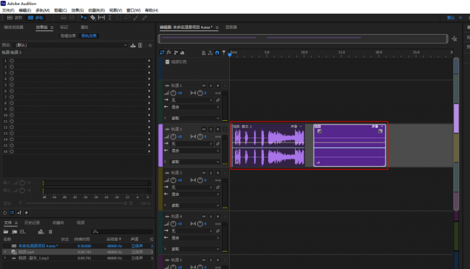Image resolution: width=470 pixels, height=269 pixels.
Task: Sort files by sample rate column
Action: 114,239
